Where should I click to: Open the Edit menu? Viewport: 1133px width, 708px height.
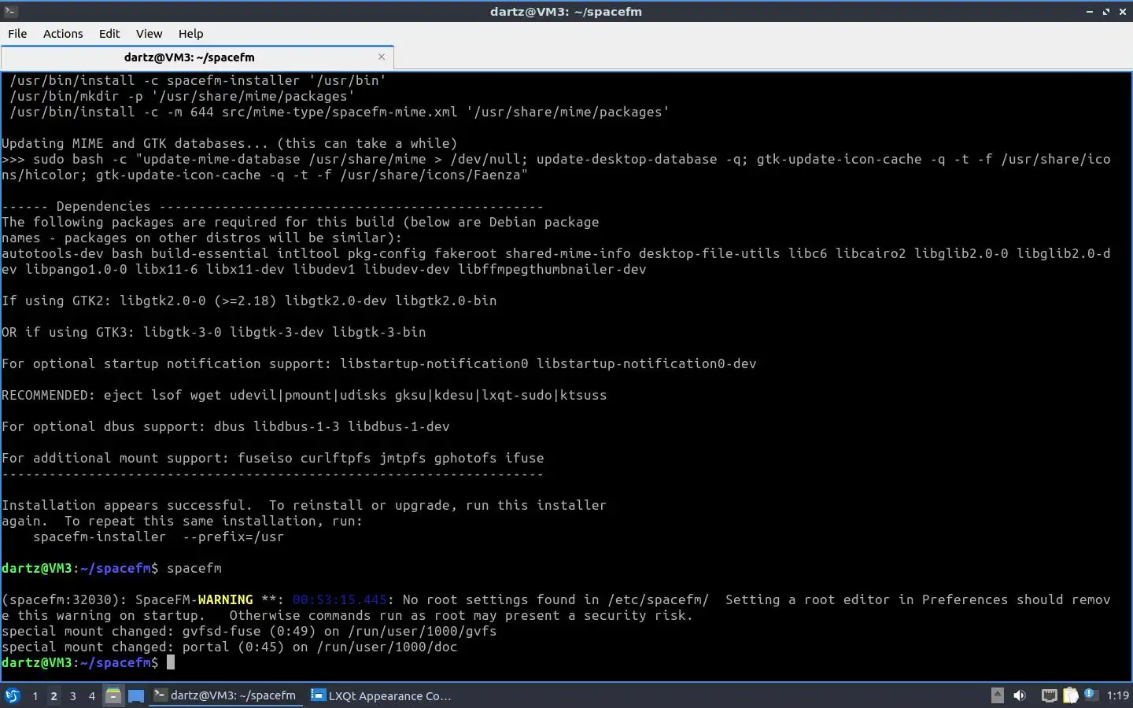(109, 34)
